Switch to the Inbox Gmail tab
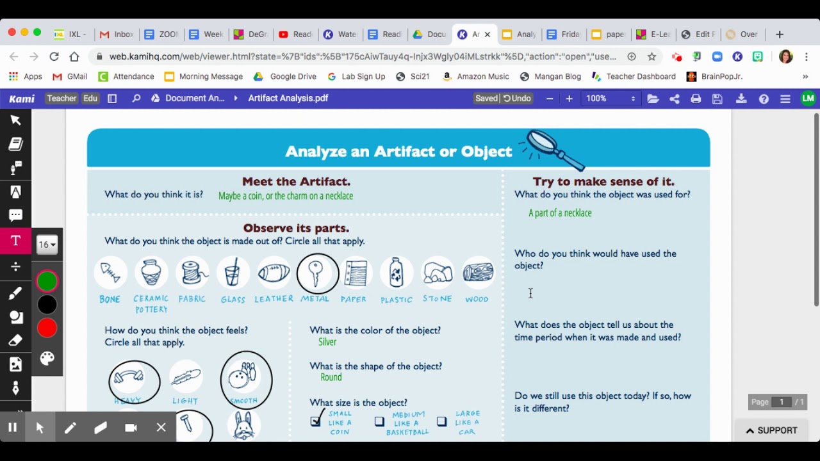The image size is (820, 461). tap(117, 35)
